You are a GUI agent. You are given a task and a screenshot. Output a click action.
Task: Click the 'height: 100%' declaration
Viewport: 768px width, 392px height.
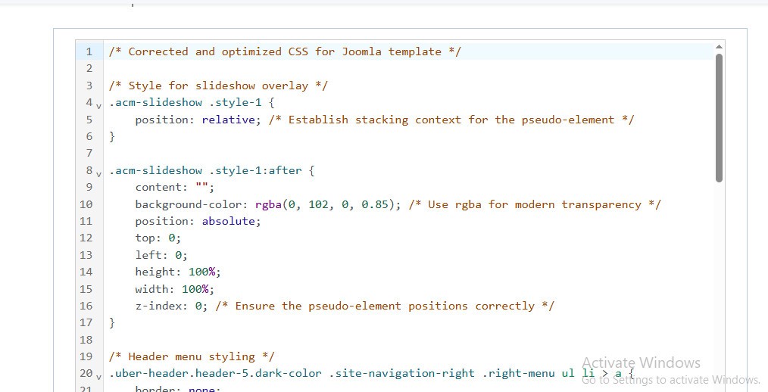tap(178, 272)
